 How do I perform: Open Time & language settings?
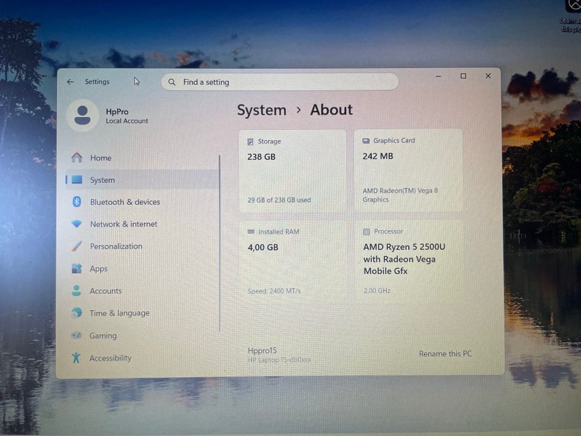142,313
